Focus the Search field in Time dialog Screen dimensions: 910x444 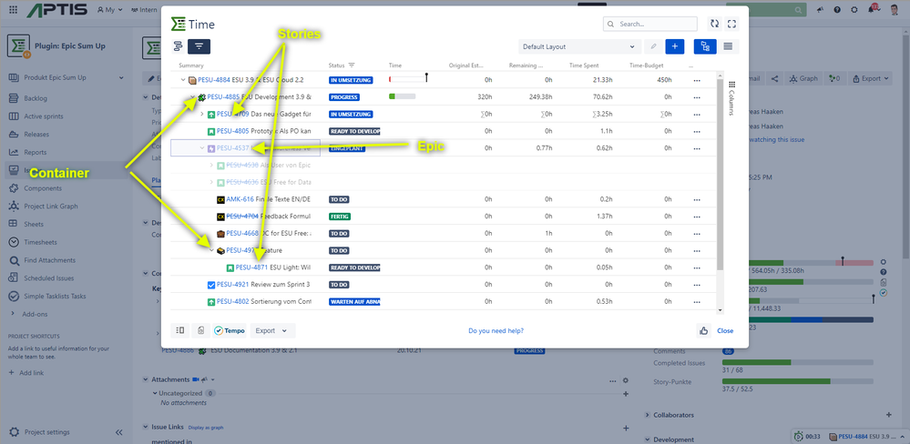650,25
